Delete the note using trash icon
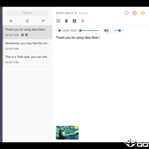Image resolution: width=149 pixels, height=149 pixels. (x=66, y=21)
